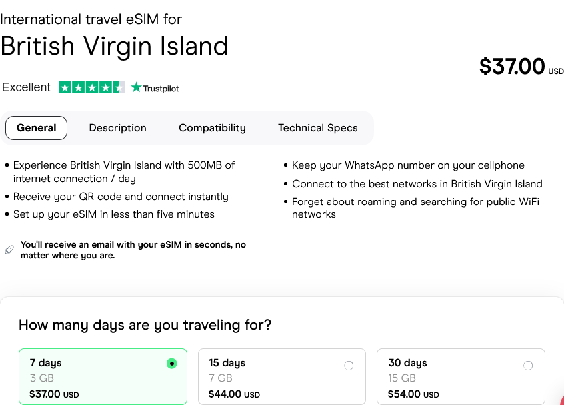Image resolution: width=564 pixels, height=405 pixels.
Task: Open the Trustpilot logo link
Action: (x=155, y=88)
